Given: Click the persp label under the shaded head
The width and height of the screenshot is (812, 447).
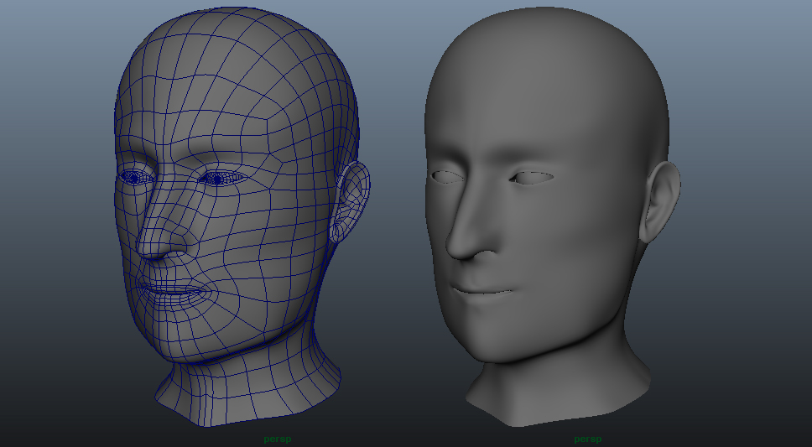Looking at the screenshot, I should (x=587, y=439).
